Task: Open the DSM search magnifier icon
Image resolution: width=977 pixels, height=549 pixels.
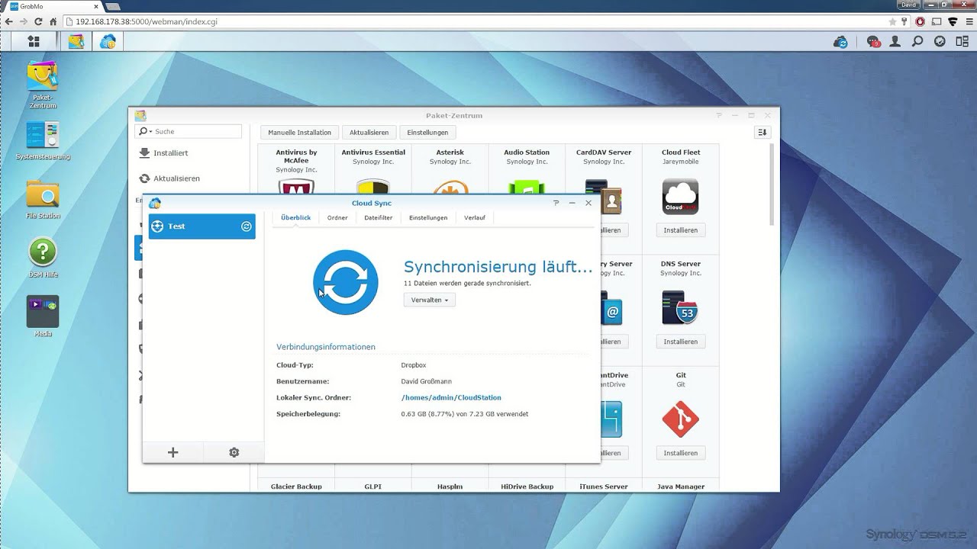Action: (917, 41)
